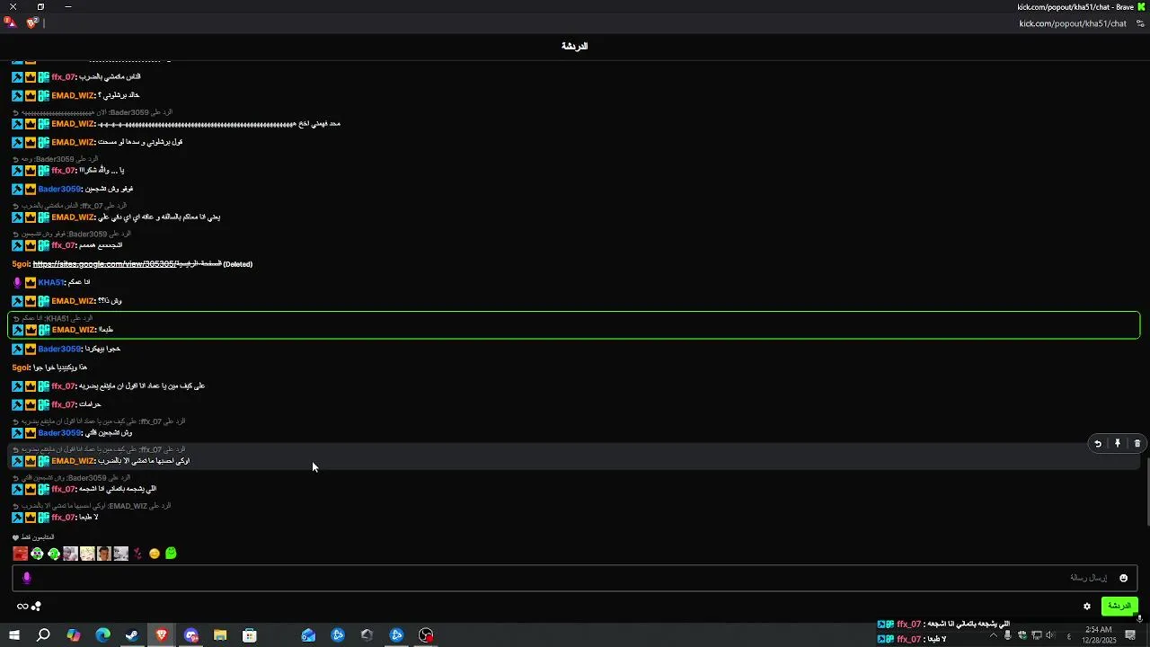Insert the red first emote in emote row

pos(20,554)
